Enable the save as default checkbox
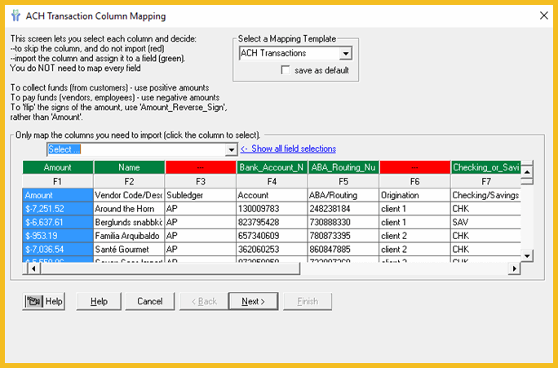 coord(285,70)
